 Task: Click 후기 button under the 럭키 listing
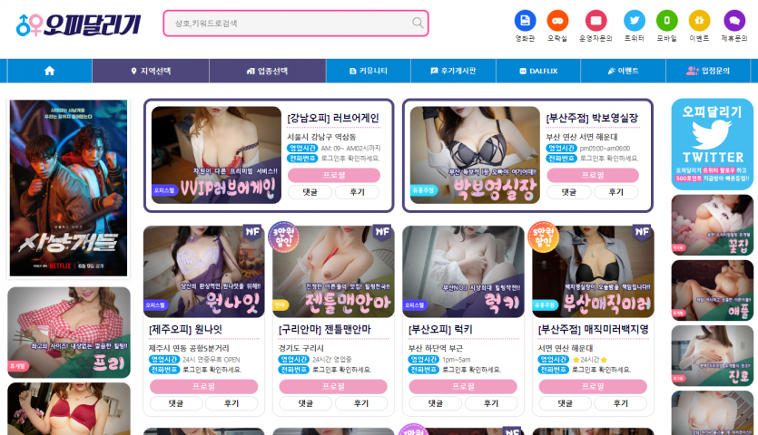[491, 403]
